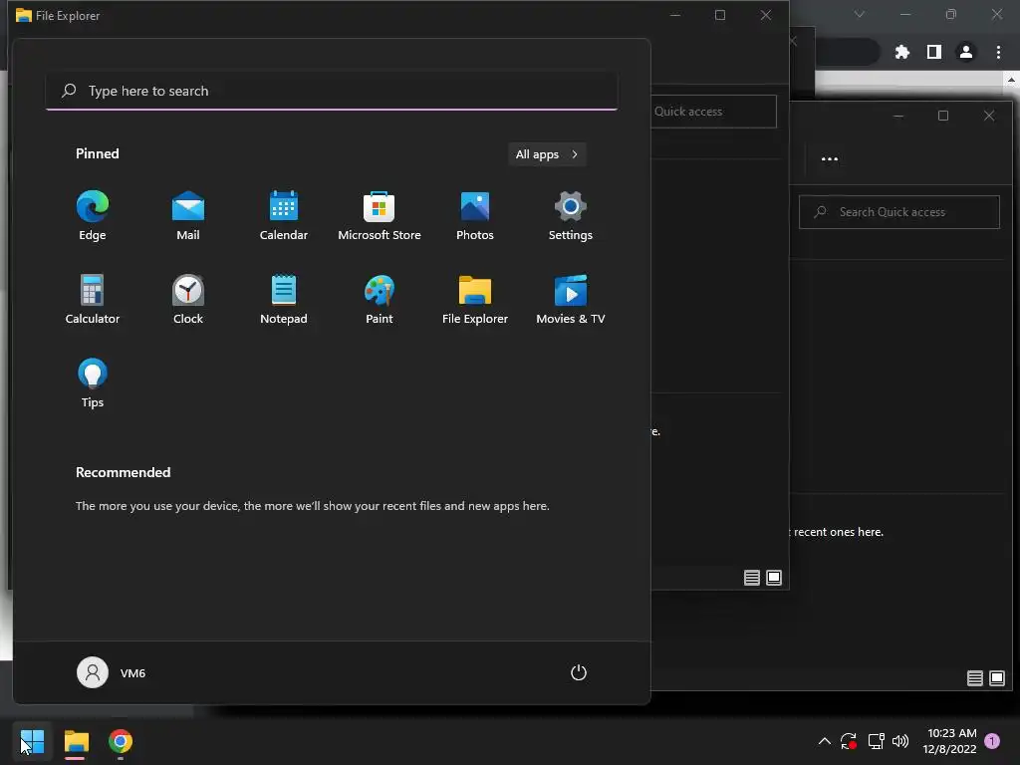Launch the Calculator app
Screen dimensions: 1020x765
(93, 299)
